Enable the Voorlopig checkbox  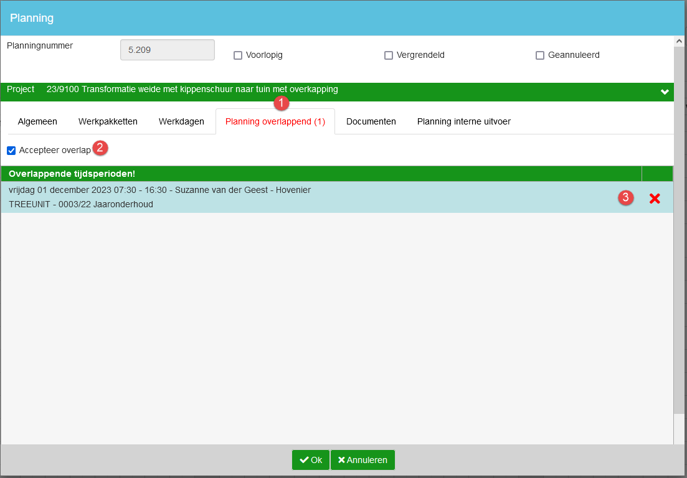(x=238, y=55)
